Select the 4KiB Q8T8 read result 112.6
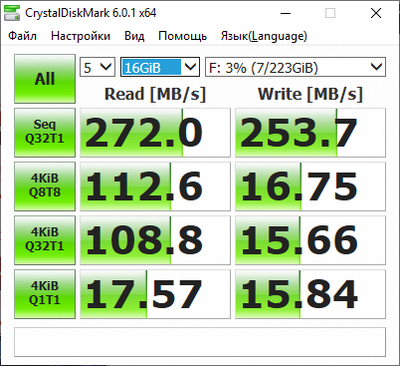The height and width of the screenshot is (366, 400). pyautogui.click(x=155, y=186)
